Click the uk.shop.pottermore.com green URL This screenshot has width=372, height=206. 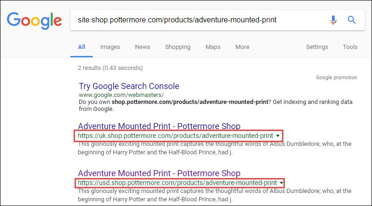(175, 136)
